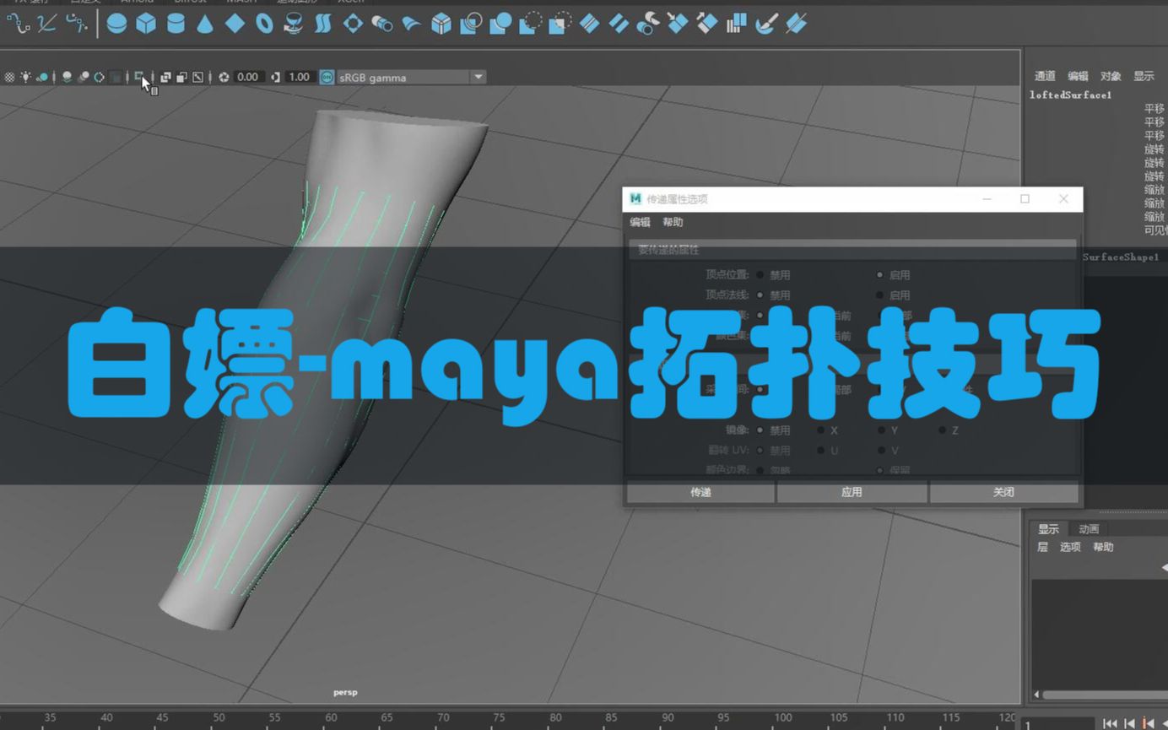Image resolution: width=1168 pixels, height=730 pixels.
Task: Create a NURBS cylinder from the shelf
Action: pos(176,24)
